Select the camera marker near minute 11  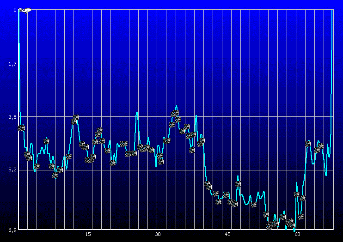[68, 157]
